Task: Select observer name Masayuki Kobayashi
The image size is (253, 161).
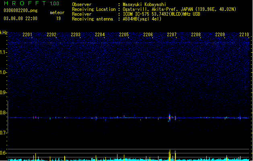Action: 144,4
